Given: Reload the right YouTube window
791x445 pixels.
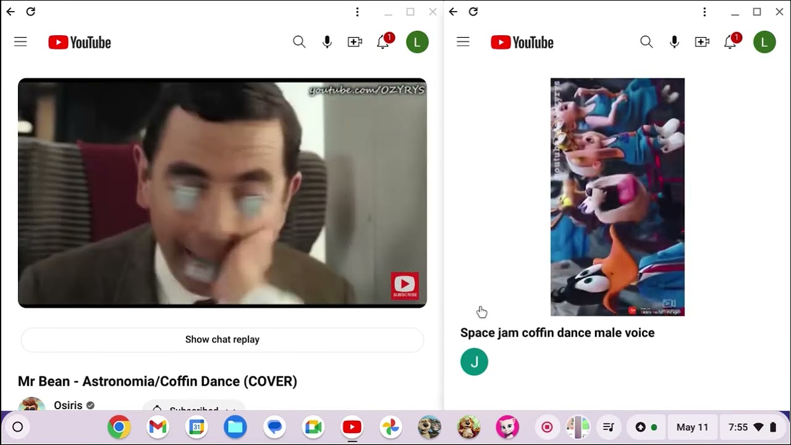Looking at the screenshot, I should tap(473, 12).
